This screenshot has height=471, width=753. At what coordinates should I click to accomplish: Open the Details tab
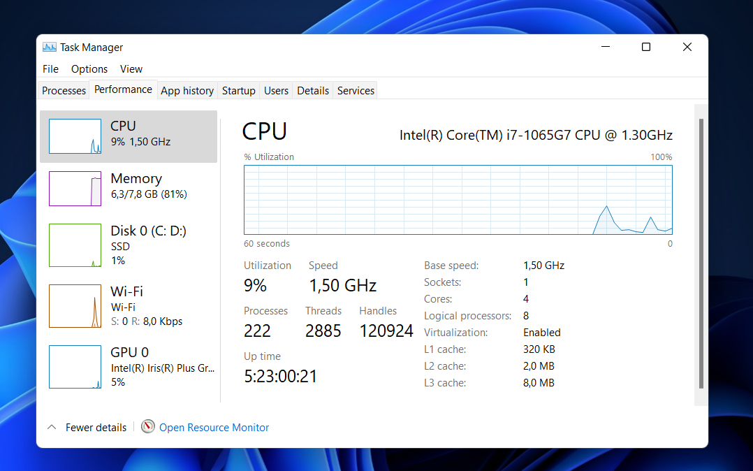click(x=312, y=90)
